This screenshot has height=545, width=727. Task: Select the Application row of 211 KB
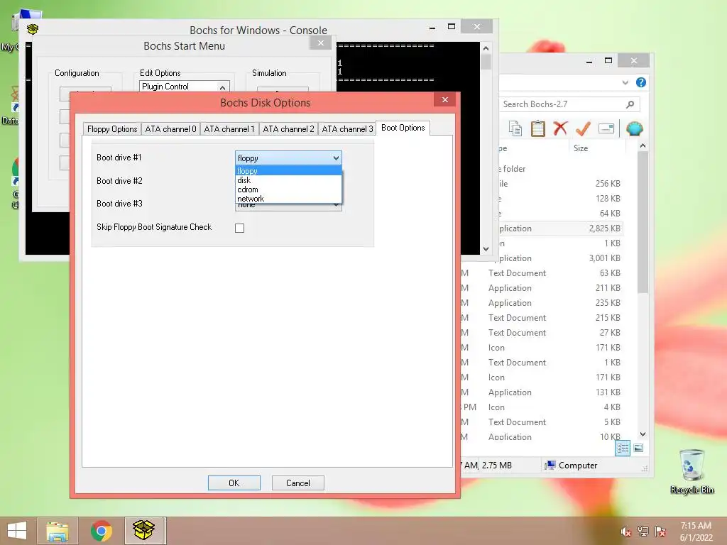[542, 288]
